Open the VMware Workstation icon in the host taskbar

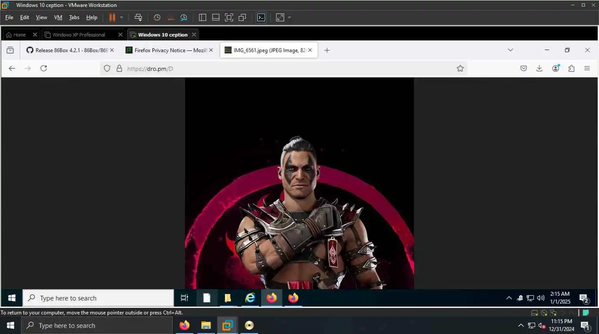click(227, 325)
